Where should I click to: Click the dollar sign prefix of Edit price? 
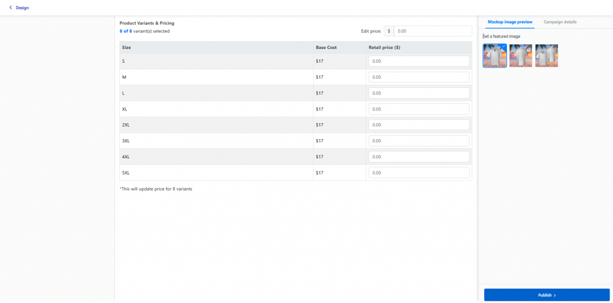389,31
